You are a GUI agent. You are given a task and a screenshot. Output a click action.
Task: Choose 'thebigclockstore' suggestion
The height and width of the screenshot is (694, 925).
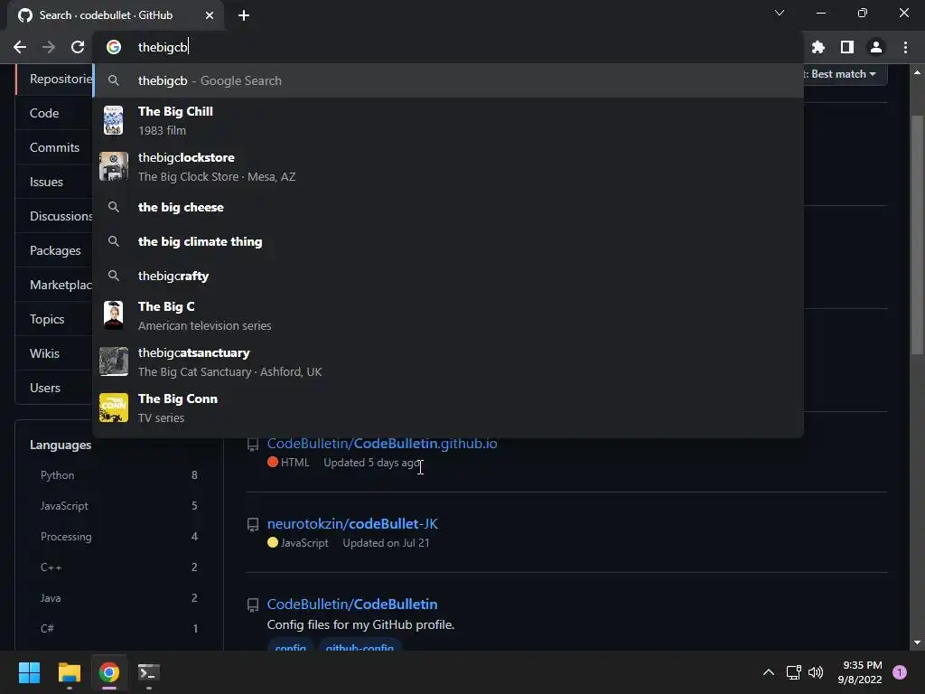coord(448,166)
